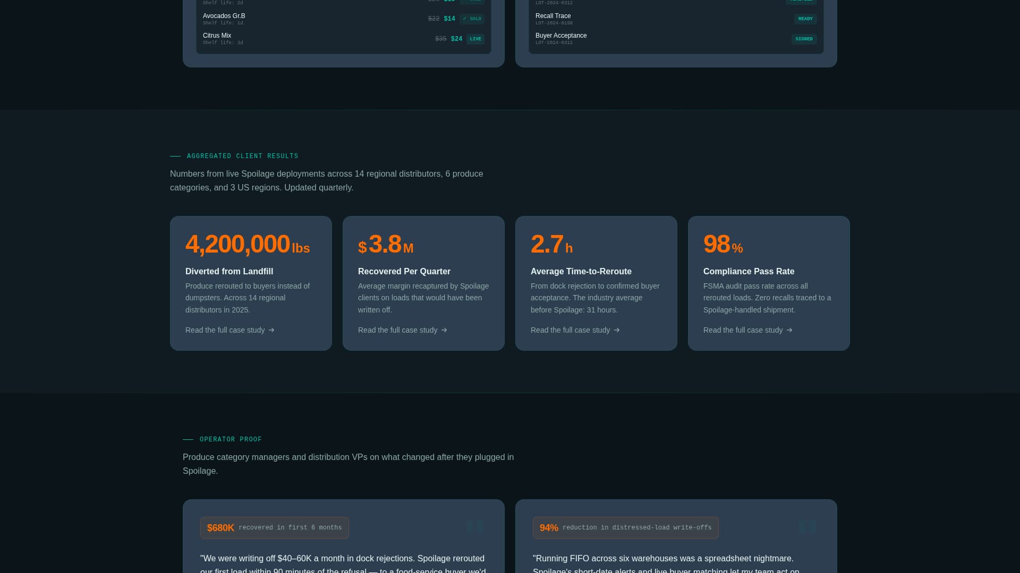Open the Compliance Pass Rate case study link

[x=748, y=330]
